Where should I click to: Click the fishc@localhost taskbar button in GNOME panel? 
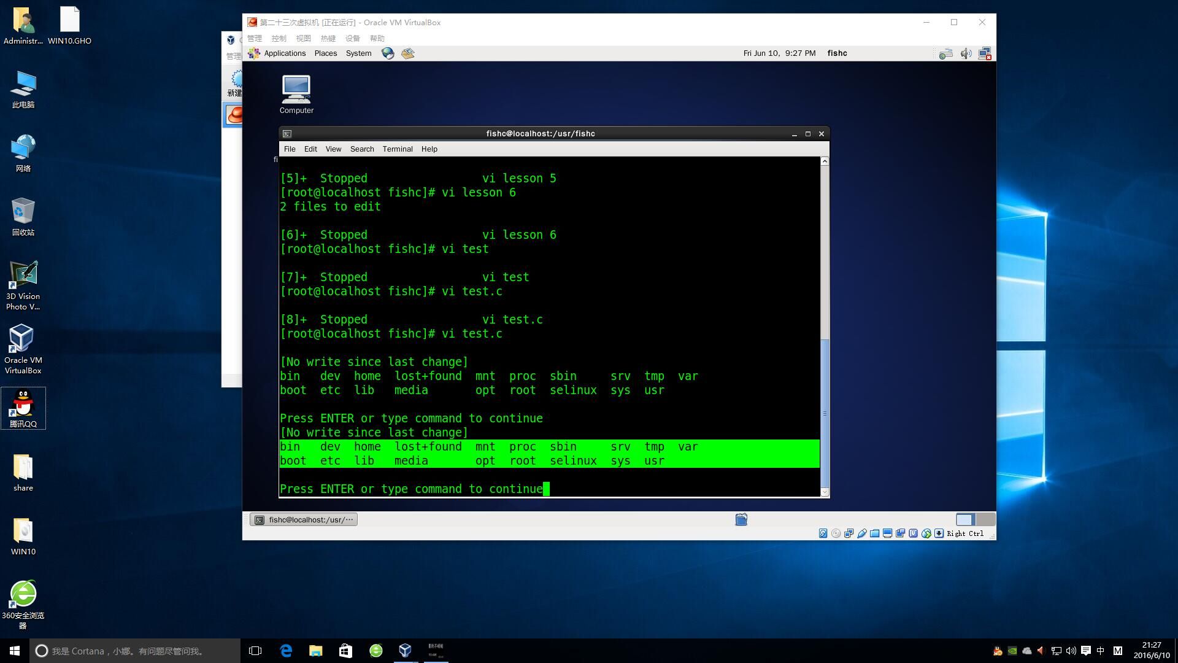point(304,520)
